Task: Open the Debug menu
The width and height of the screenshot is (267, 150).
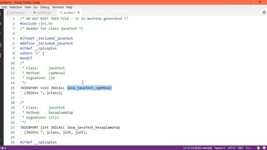Action: (45, 7)
